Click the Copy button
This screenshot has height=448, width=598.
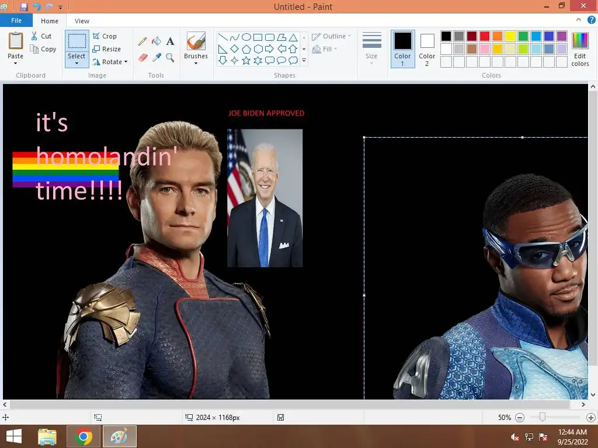coord(43,49)
